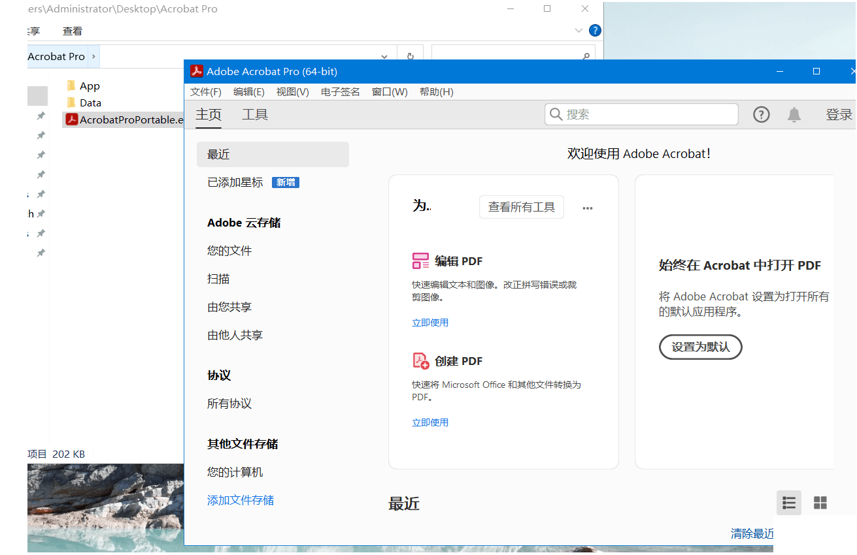
Task: Click the 登录 sign-in button
Action: 839,115
